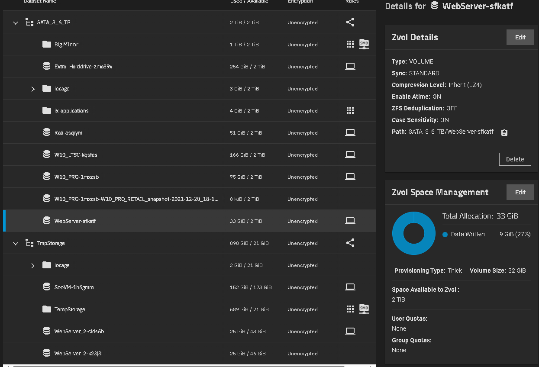The image size is (539, 367).
Task: Select the SooVM-1h6gmm row
Action: (x=189, y=287)
